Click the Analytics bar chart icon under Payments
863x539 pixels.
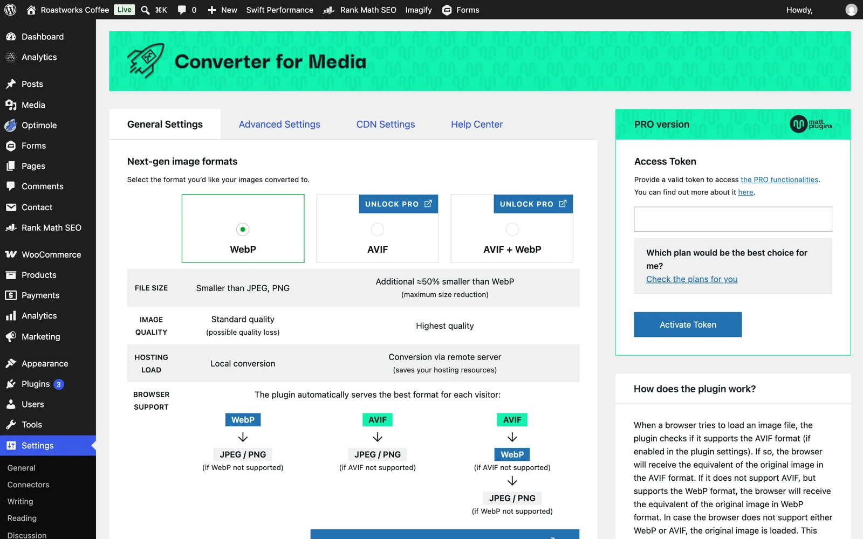(x=11, y=316)
